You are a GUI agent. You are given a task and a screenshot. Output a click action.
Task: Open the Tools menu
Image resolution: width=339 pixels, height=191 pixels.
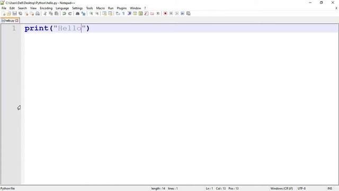[90, 8]
